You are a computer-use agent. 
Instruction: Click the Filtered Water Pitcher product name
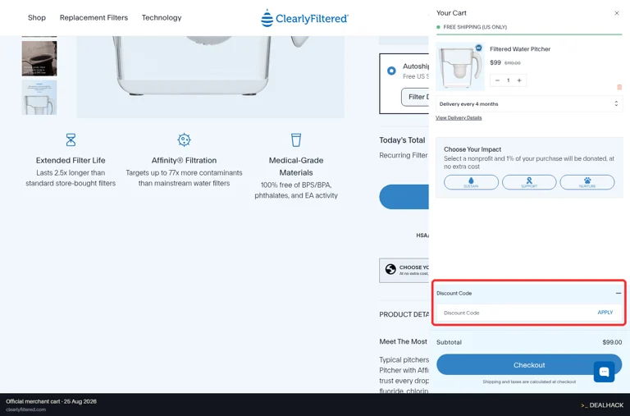pos(520,49)
